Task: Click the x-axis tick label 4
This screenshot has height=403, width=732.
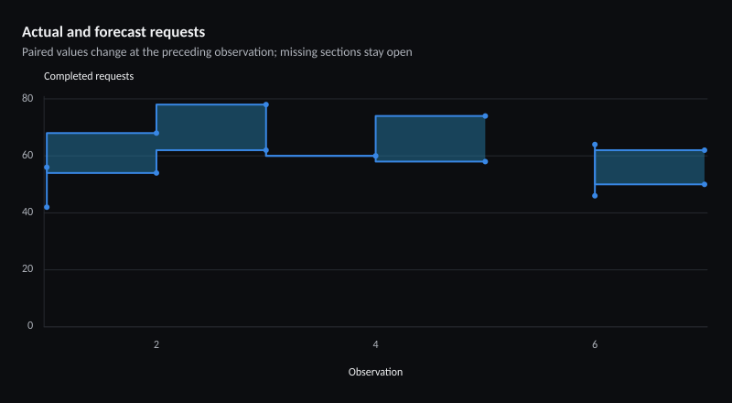Action: [375, 345]
